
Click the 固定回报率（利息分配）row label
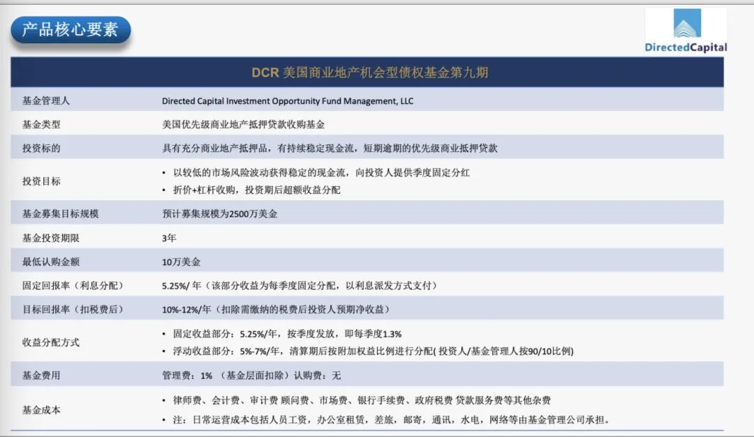click(75, 285)
